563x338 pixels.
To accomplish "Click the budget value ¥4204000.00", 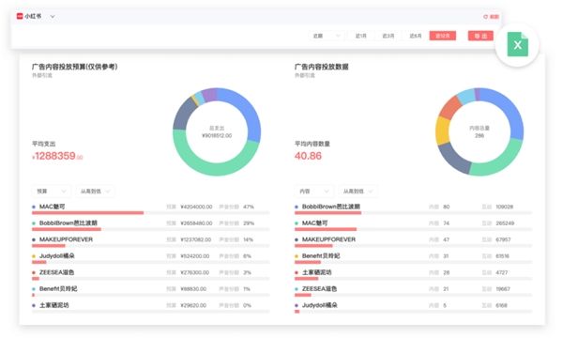I will pyautogui.click(x=196, y=207).
